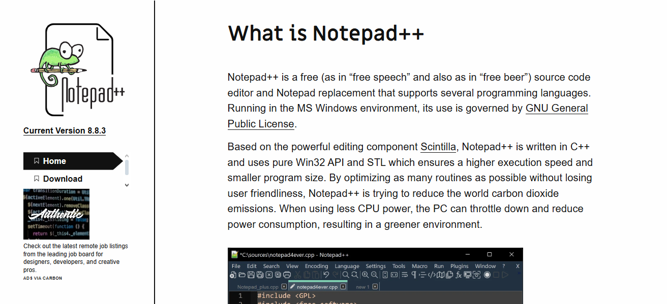Toggle the Word Wrap toolbar icon
Image resolution: width=667 pixels, height=304 pixels.
[x=405, y=275]
